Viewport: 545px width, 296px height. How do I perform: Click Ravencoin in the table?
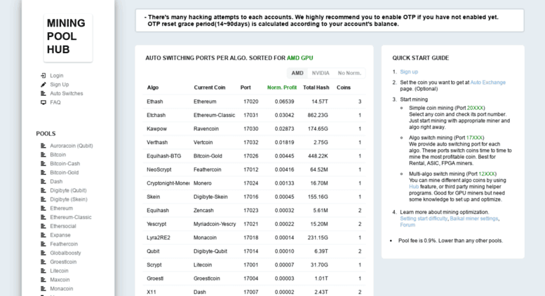click(x=206, y=129)
